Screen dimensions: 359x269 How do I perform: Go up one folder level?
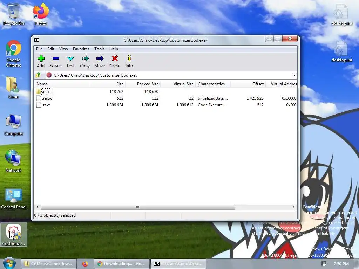pos(38,75)
